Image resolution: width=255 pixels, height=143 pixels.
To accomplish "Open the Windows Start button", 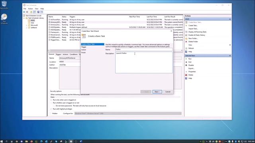I will tap(2, 141).
